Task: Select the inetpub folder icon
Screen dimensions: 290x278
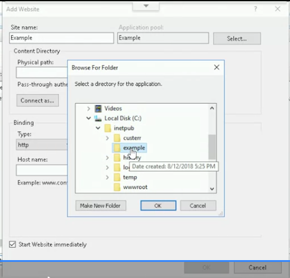Action: click(107, 128)
